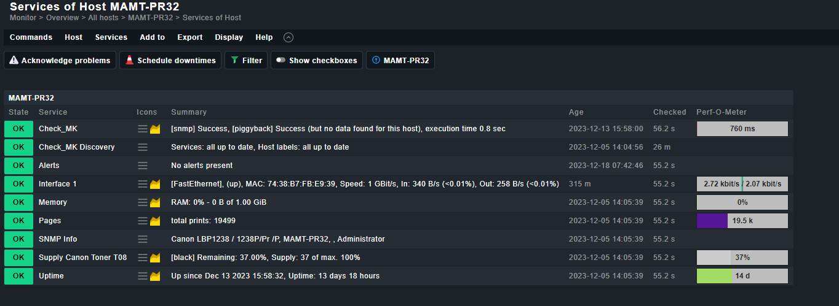Click the Toner 37% Perf-O-Meter bar
Image resolution: width=839 pixels, height=306 pixels.
pos(742,258)
